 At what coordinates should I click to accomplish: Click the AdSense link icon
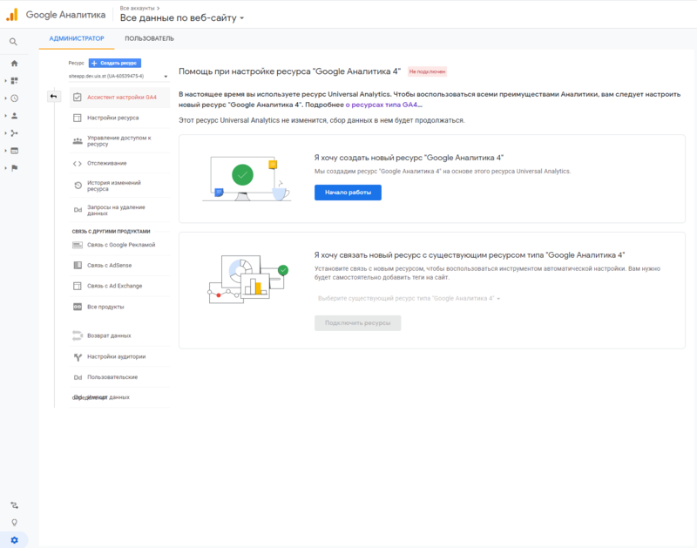point(78,266)
